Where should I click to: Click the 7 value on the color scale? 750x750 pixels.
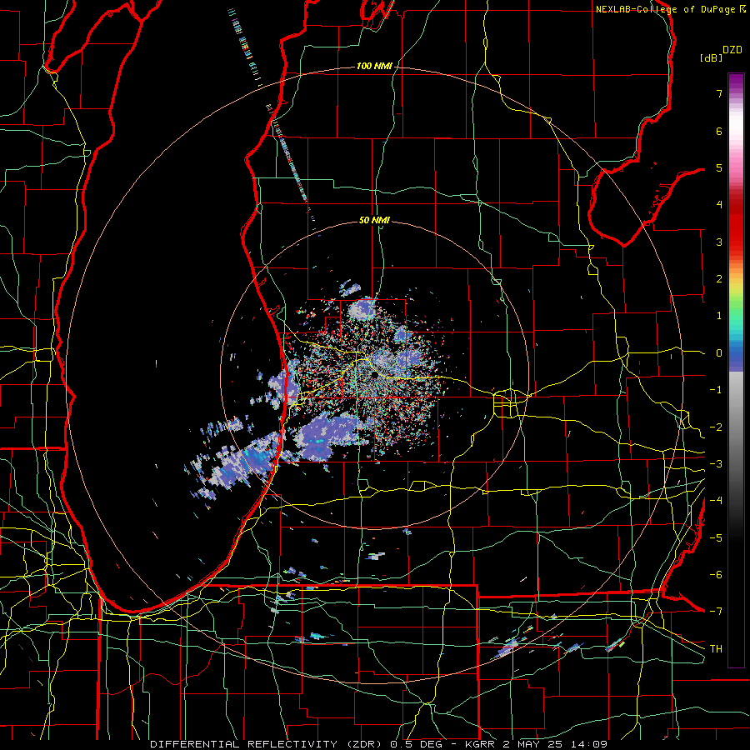point(719,93)
